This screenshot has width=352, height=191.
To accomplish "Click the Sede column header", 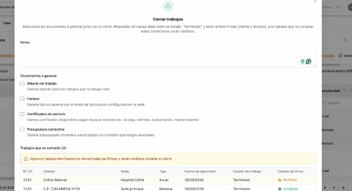I will 125,171.
